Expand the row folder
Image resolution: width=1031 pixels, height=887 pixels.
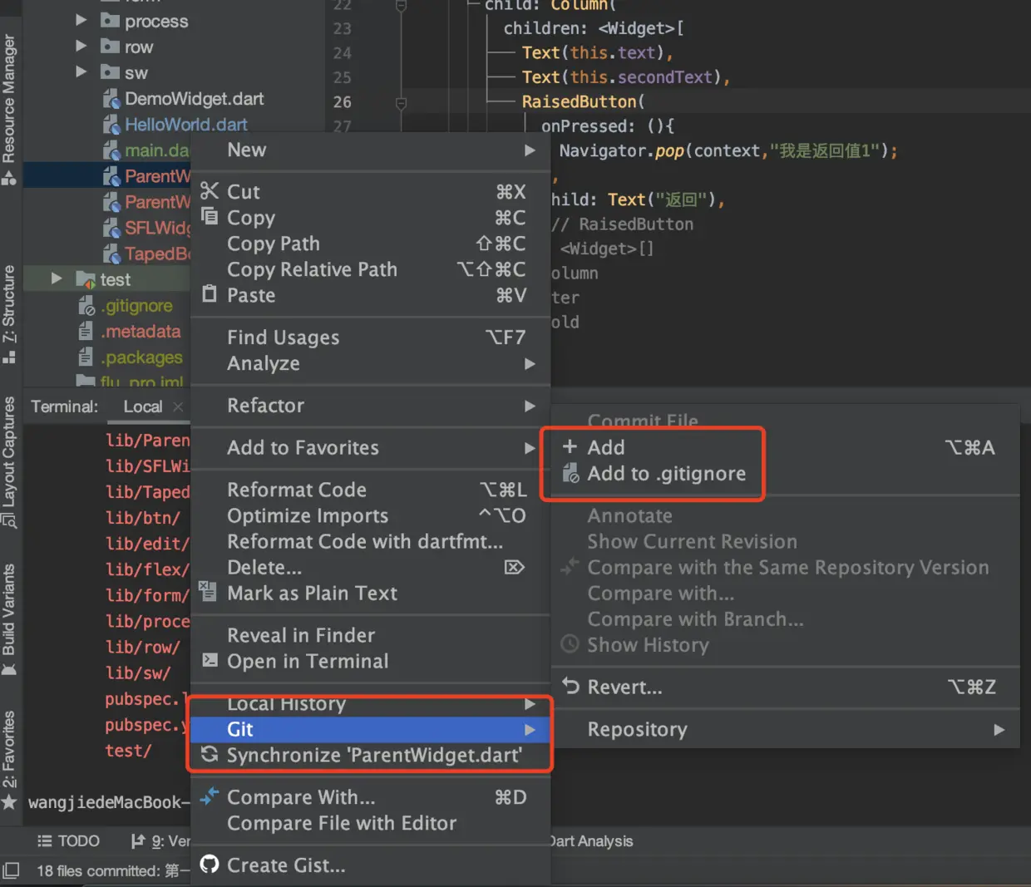pyautogui.click(x=81, y=46)
